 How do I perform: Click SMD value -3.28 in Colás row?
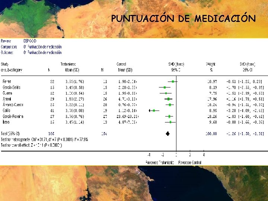[x=231, y=111]
